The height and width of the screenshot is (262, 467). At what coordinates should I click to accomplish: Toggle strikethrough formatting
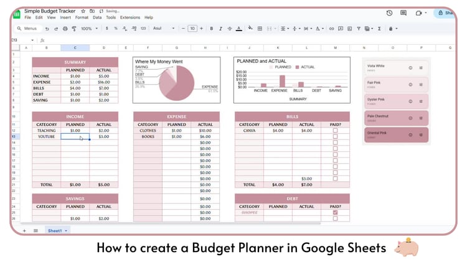click(230, 29)
